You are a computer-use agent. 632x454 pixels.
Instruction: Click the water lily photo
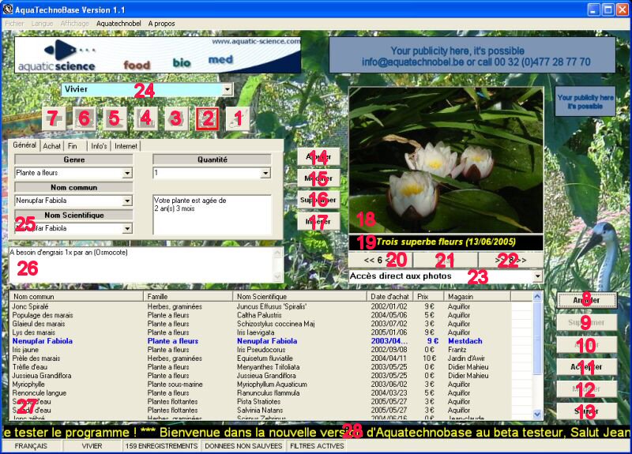point(446,158)
